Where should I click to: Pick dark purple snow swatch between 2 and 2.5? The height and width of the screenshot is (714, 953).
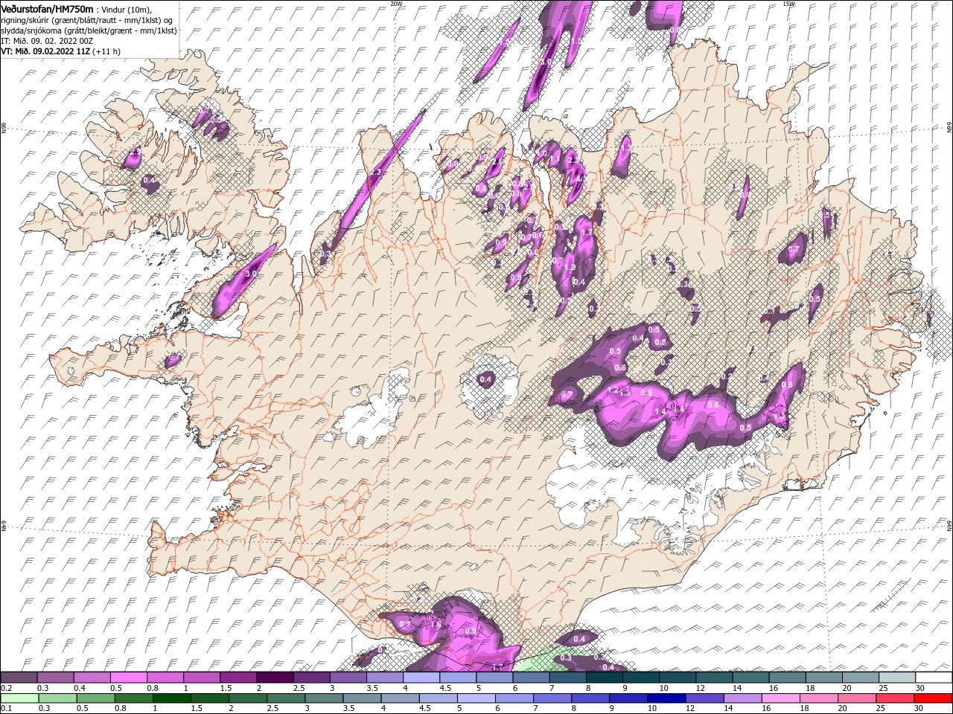(x=275, y=678)
